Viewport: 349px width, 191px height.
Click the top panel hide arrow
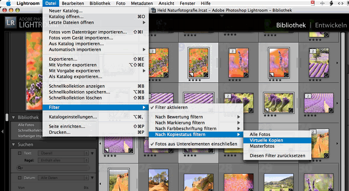point(222,16)
